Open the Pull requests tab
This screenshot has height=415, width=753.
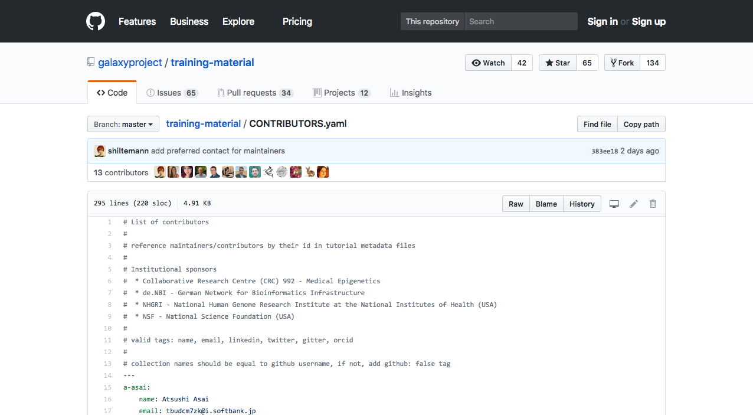coord(255,93)
